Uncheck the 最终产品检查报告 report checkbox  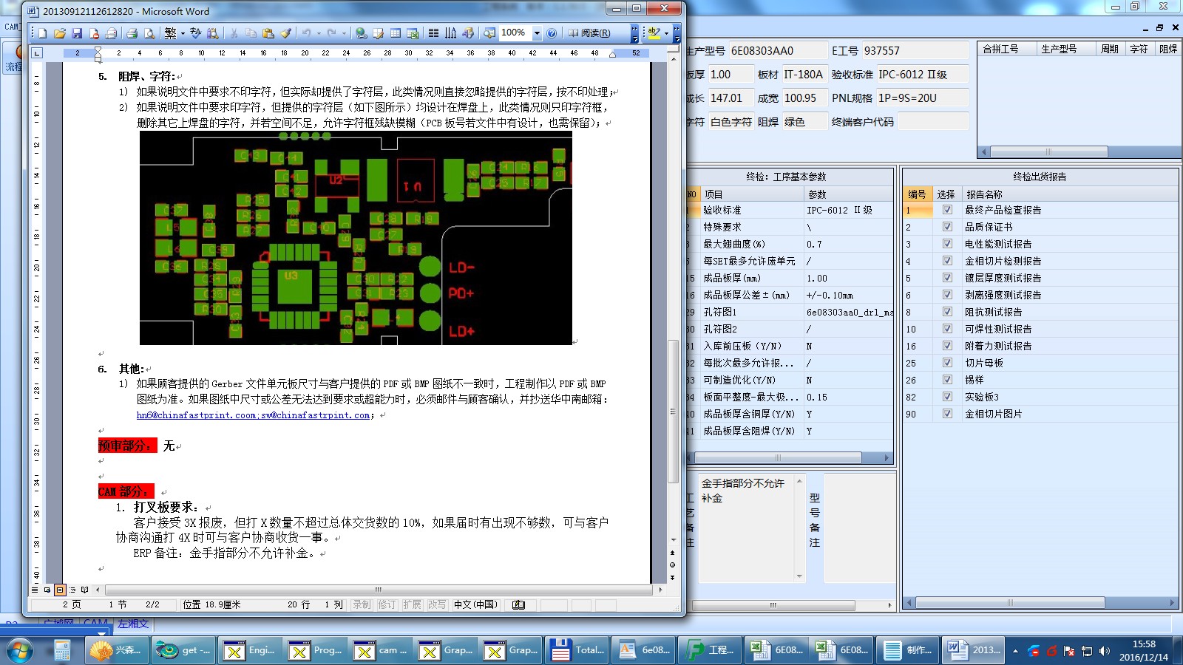click(947, 210)
